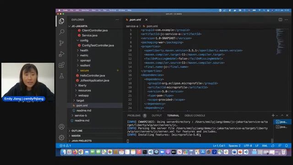Switch to the TERMINAL panel tab
293x165 pixels.
click(173, 115)
